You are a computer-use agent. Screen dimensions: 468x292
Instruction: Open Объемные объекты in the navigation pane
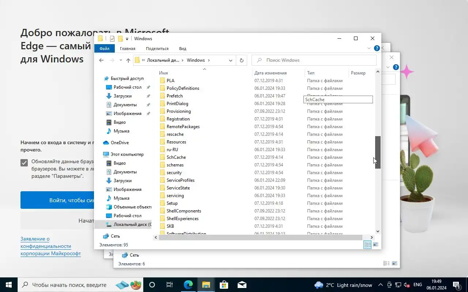[132, 207]
